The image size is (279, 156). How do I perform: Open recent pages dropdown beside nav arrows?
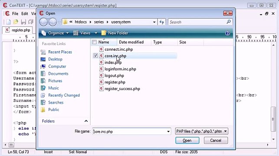pyautogui.click(x=59, y=22)
